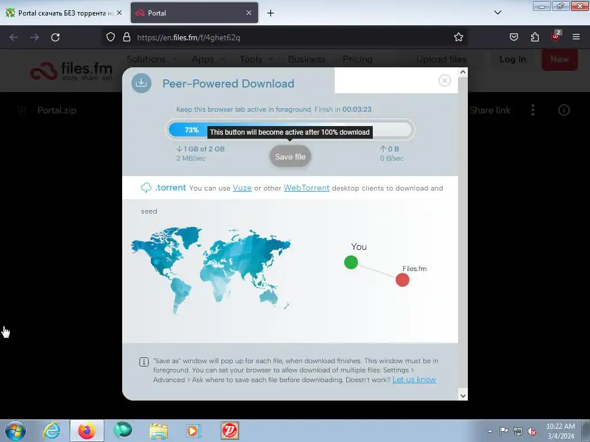Click the Share link button
This screenshot has width=590, height=442.
(490, 110)
